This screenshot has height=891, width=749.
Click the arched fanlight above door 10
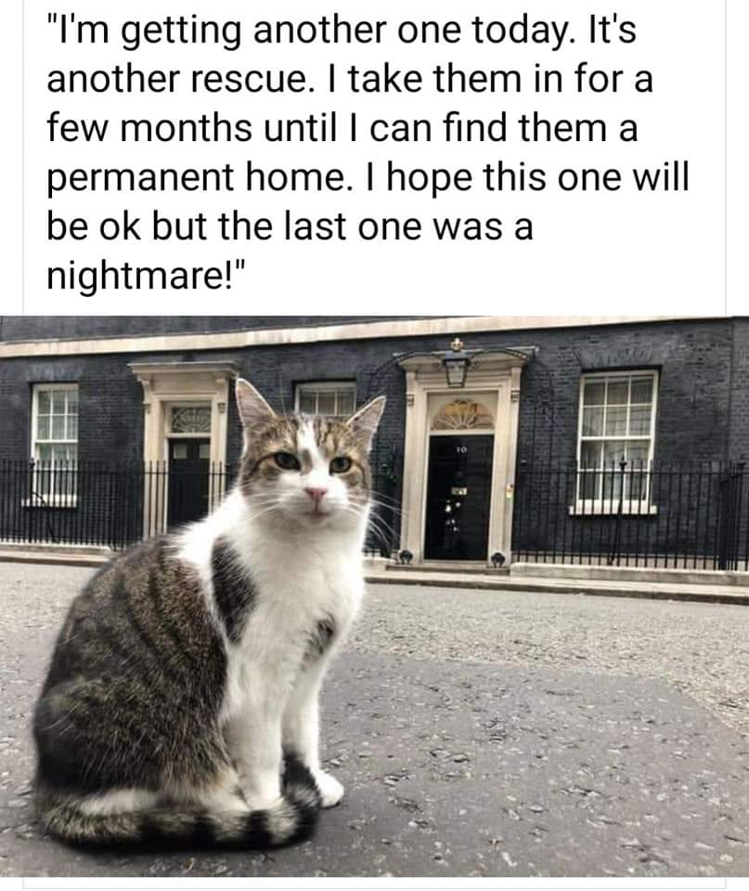pyautogui.click(x=461, y=414)
